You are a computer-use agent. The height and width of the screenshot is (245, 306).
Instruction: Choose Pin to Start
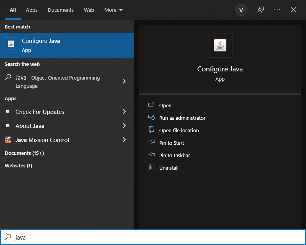[x=172, y=143]
